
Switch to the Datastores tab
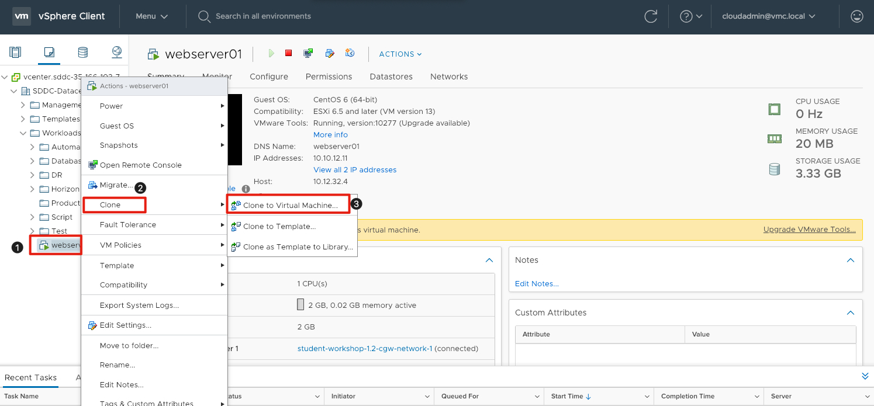click(x=391, y=77)
